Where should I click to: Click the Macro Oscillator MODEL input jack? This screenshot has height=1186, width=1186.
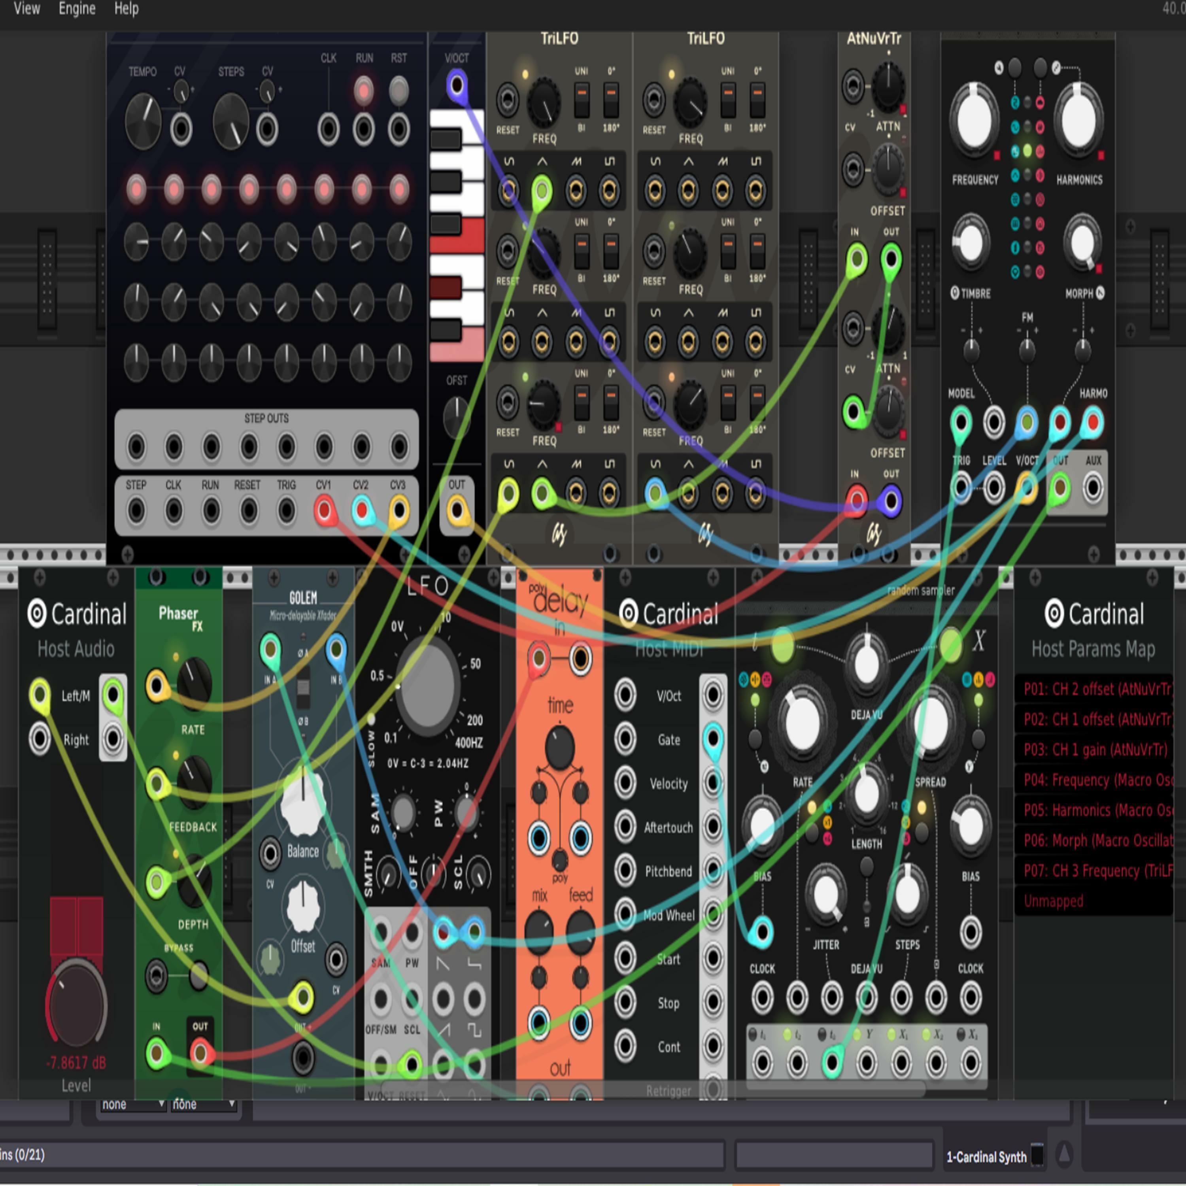click(x=961, y=422)
